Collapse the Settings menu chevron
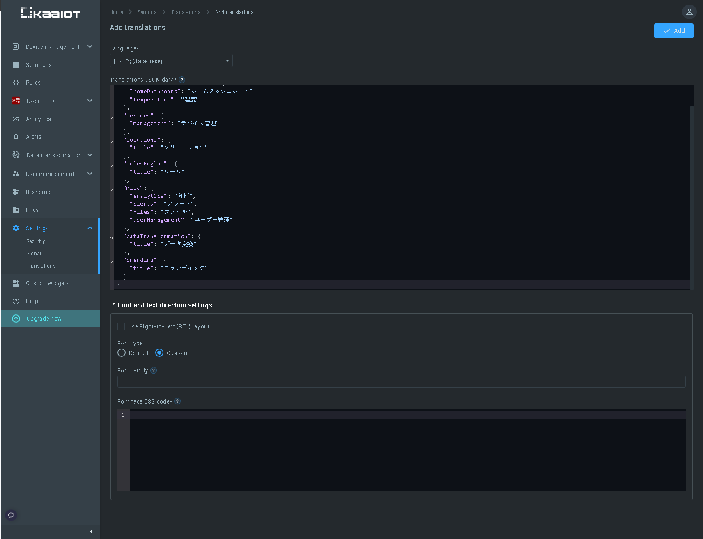Viewport: 703px width, 539px height. pyautogui.click(x=90, y=228)
